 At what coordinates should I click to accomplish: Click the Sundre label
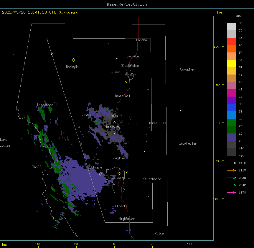pos(86,115)
